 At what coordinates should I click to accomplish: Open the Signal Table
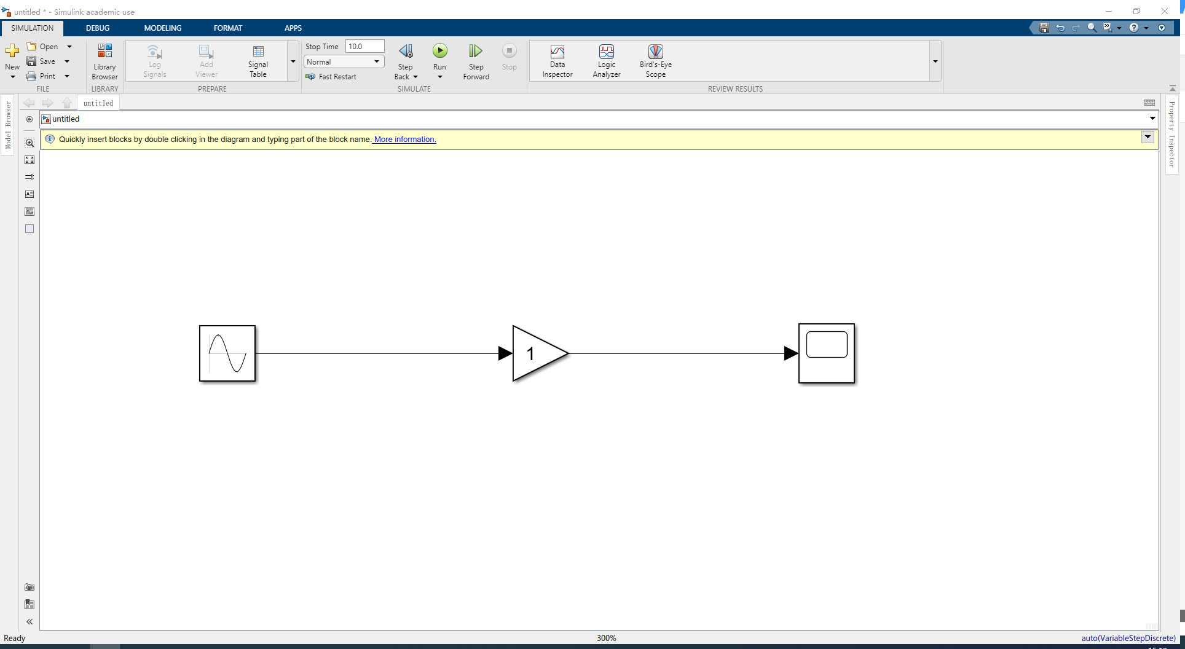258,60
